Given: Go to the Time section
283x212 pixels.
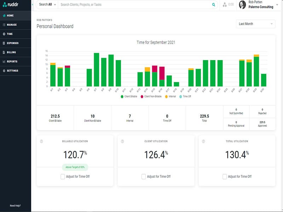Looking at the screenshot, I should [10, 34].
